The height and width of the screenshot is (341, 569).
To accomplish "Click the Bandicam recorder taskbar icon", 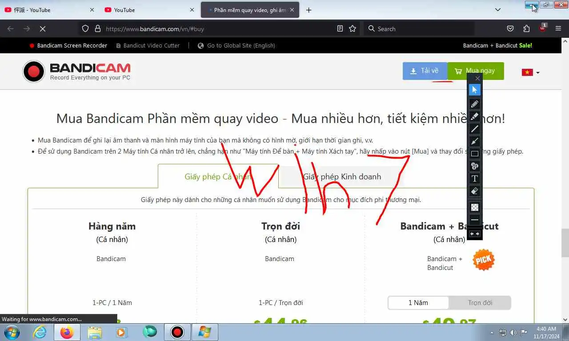I will 177,332.
